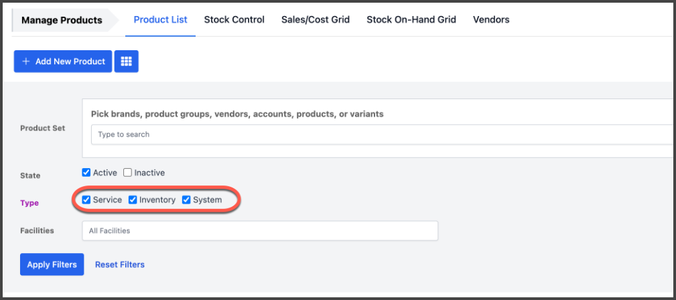Click the Manage Products header label
The width and height of the screenshot is (676, 300).
[x=62, y=20]
